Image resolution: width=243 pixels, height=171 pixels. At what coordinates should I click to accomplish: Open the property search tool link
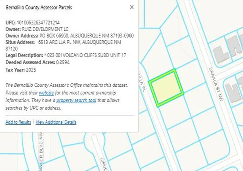coord(76,100)
